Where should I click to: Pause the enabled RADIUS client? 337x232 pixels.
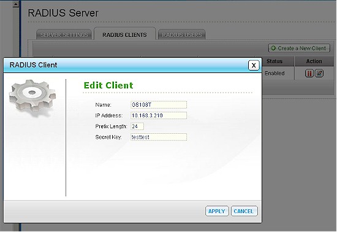(x=309, y=74)
